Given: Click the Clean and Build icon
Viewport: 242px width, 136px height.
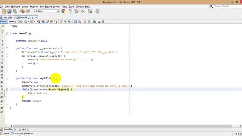Looking at the screenshot, I should (x=76, y=11).
